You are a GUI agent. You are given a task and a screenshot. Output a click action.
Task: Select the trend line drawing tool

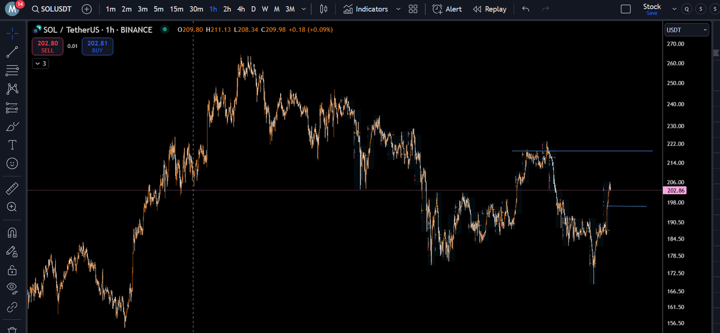(12, 52)
